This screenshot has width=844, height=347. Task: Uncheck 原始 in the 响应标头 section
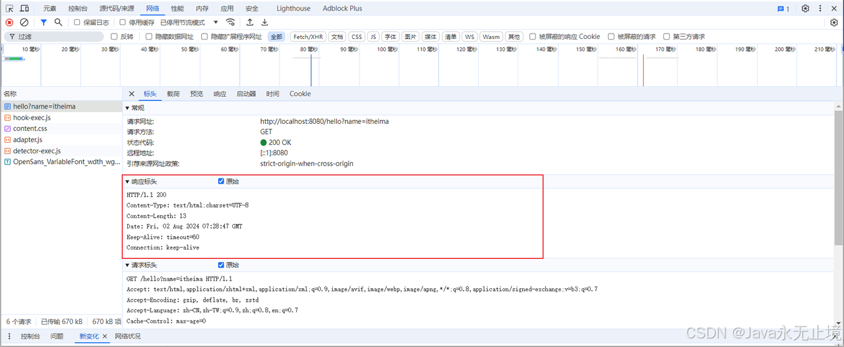click(221, 181)
